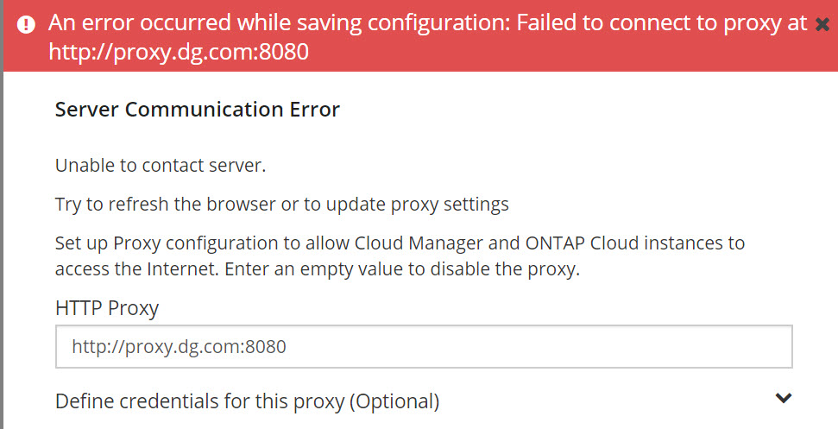Select the "Unable to contact server." message
Viewport: 838px width, 429px height.
click(148, 165)
